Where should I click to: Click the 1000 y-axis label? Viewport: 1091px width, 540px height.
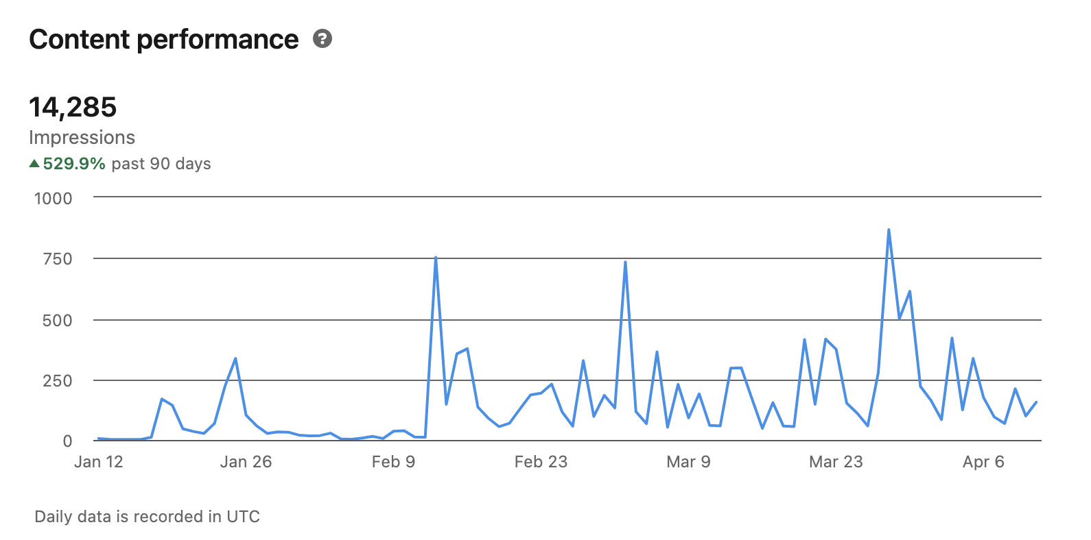pyautogui.click(x=54, y=199)
